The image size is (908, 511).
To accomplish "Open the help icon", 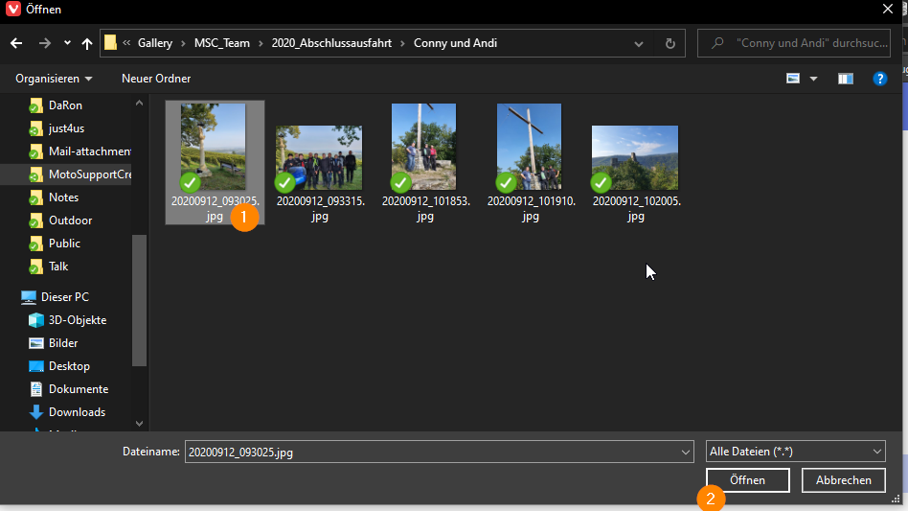I will click(x=879, y=79).
